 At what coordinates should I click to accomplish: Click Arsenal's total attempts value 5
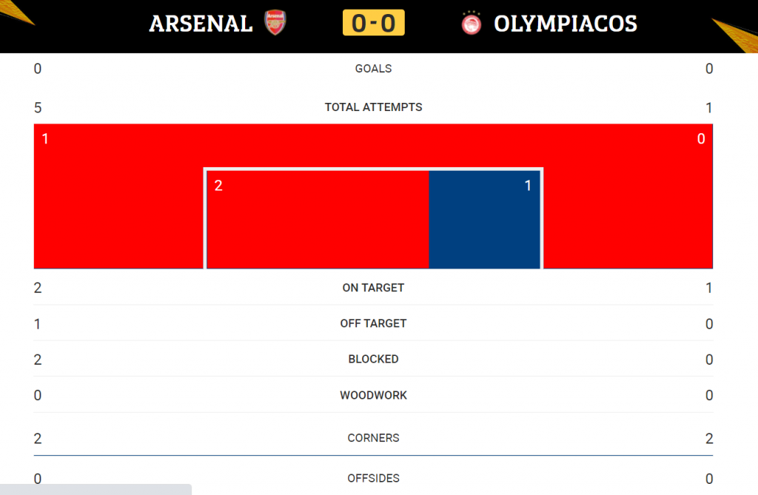point(38,108)
